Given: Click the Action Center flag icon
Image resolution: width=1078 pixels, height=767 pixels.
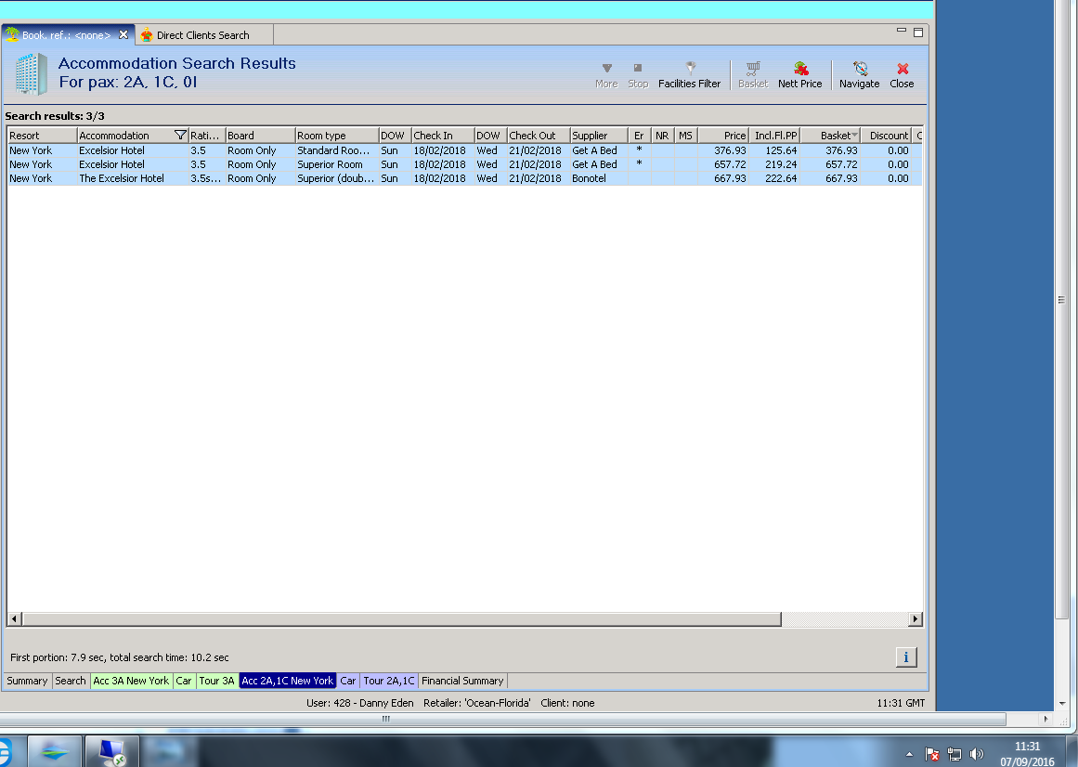Looking at the screenshot, I should [x=932, y=754].
